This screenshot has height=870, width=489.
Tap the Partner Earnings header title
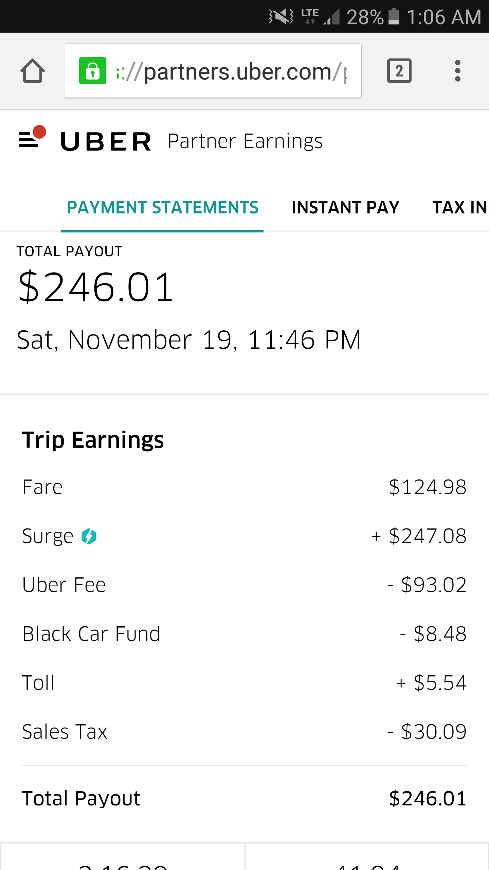(x=245, y=141)
